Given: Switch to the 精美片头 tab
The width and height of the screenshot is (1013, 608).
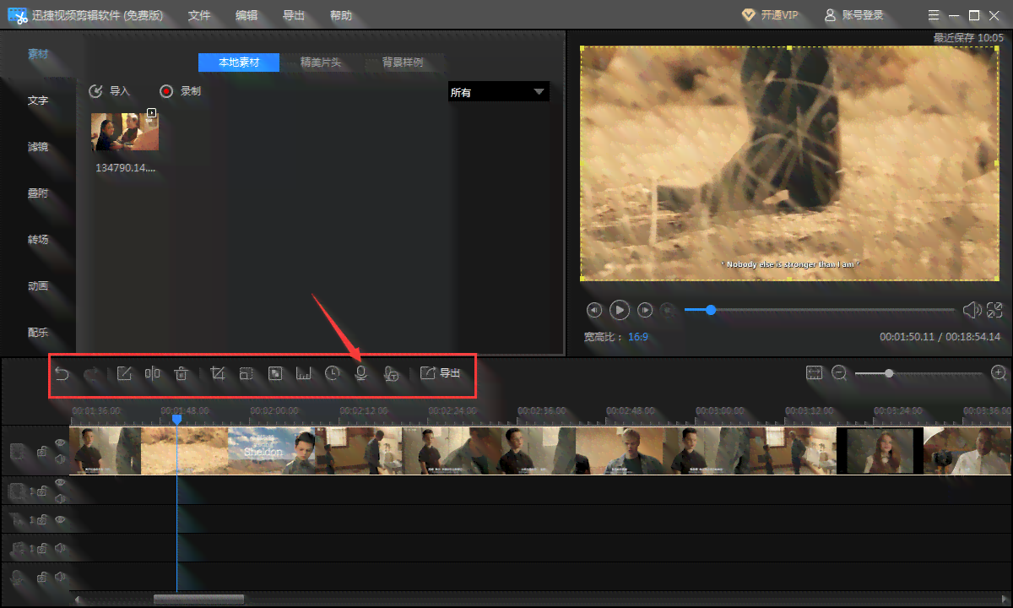Looking at the screenshot, I should 321,62.
